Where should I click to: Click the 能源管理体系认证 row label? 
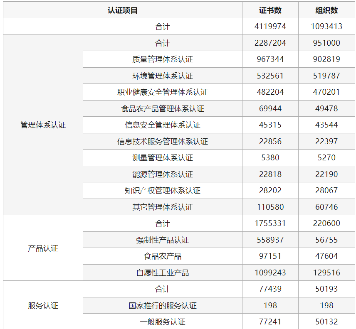pos(163,174)
